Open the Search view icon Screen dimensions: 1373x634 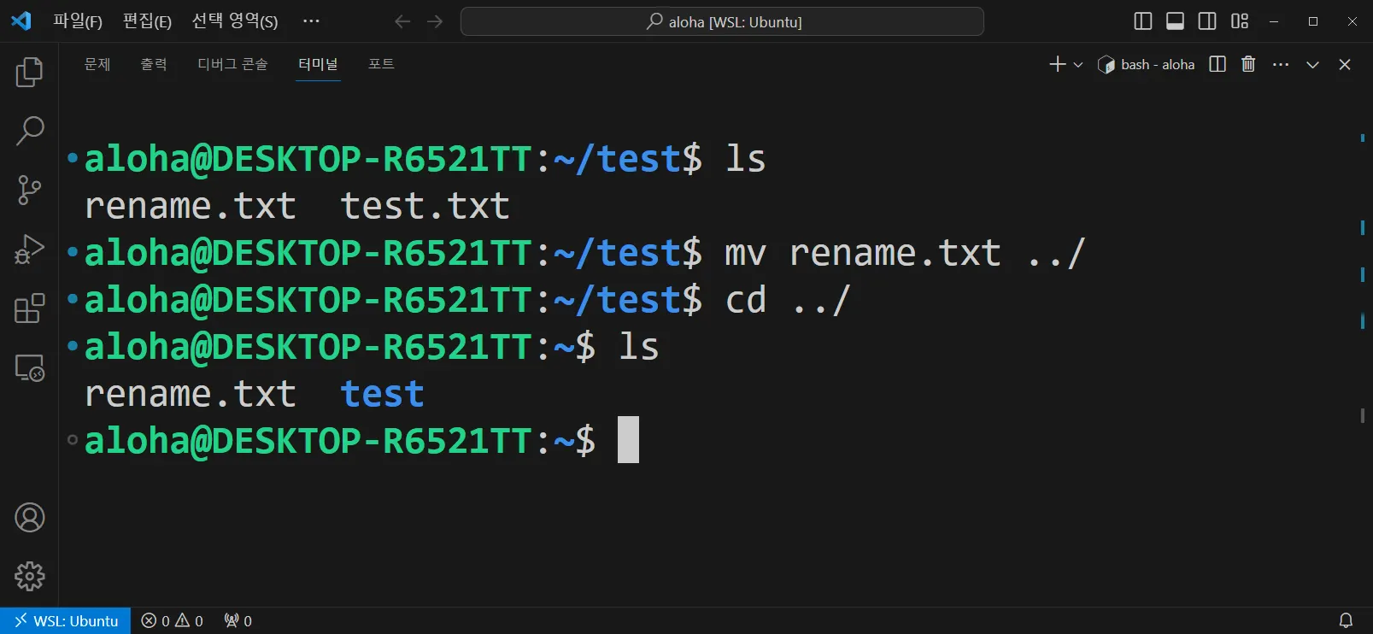click(29, 131)
